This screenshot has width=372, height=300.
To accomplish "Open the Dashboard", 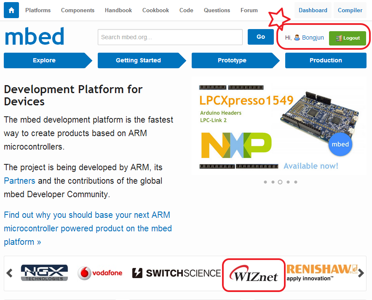I will click(313, 10).
